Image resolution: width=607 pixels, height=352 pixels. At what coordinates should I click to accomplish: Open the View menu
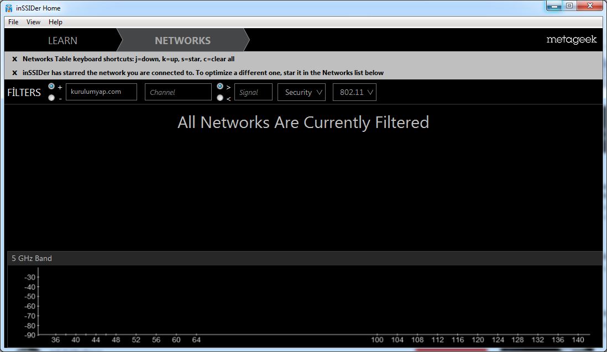click(x=33, y=22)
